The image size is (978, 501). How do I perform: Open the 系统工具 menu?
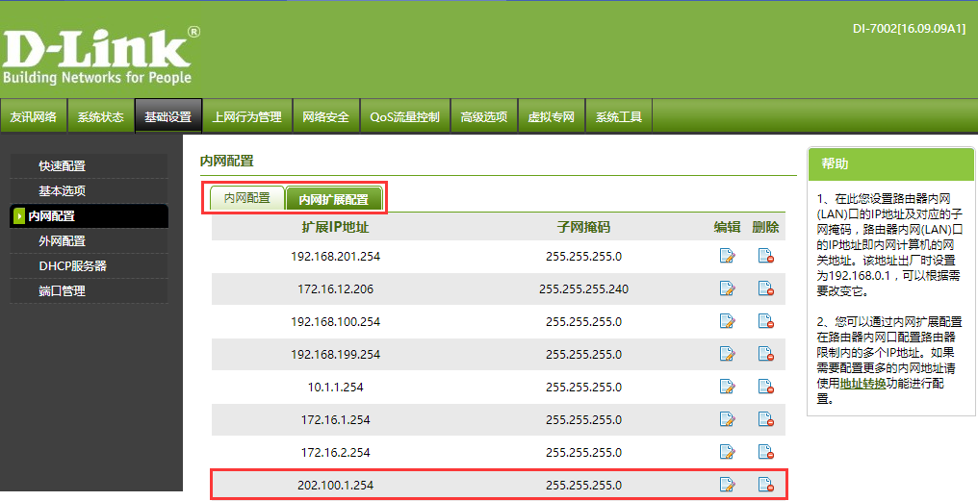[x=619, y=116]
